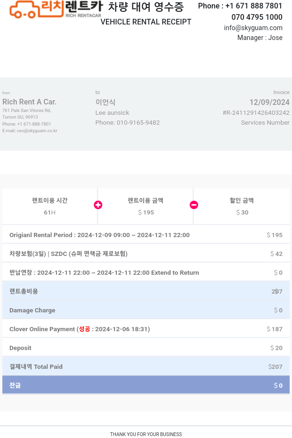The height and width of the screenshot is (438, 292).
Task: Click the 070 4795 1000 phone number
Action: [x=257, y=17]
